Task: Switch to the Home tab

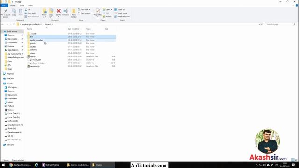Action: [x=13, y=5]
